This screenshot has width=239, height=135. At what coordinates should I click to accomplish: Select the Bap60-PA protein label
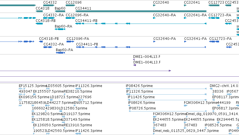pos(65,50)
